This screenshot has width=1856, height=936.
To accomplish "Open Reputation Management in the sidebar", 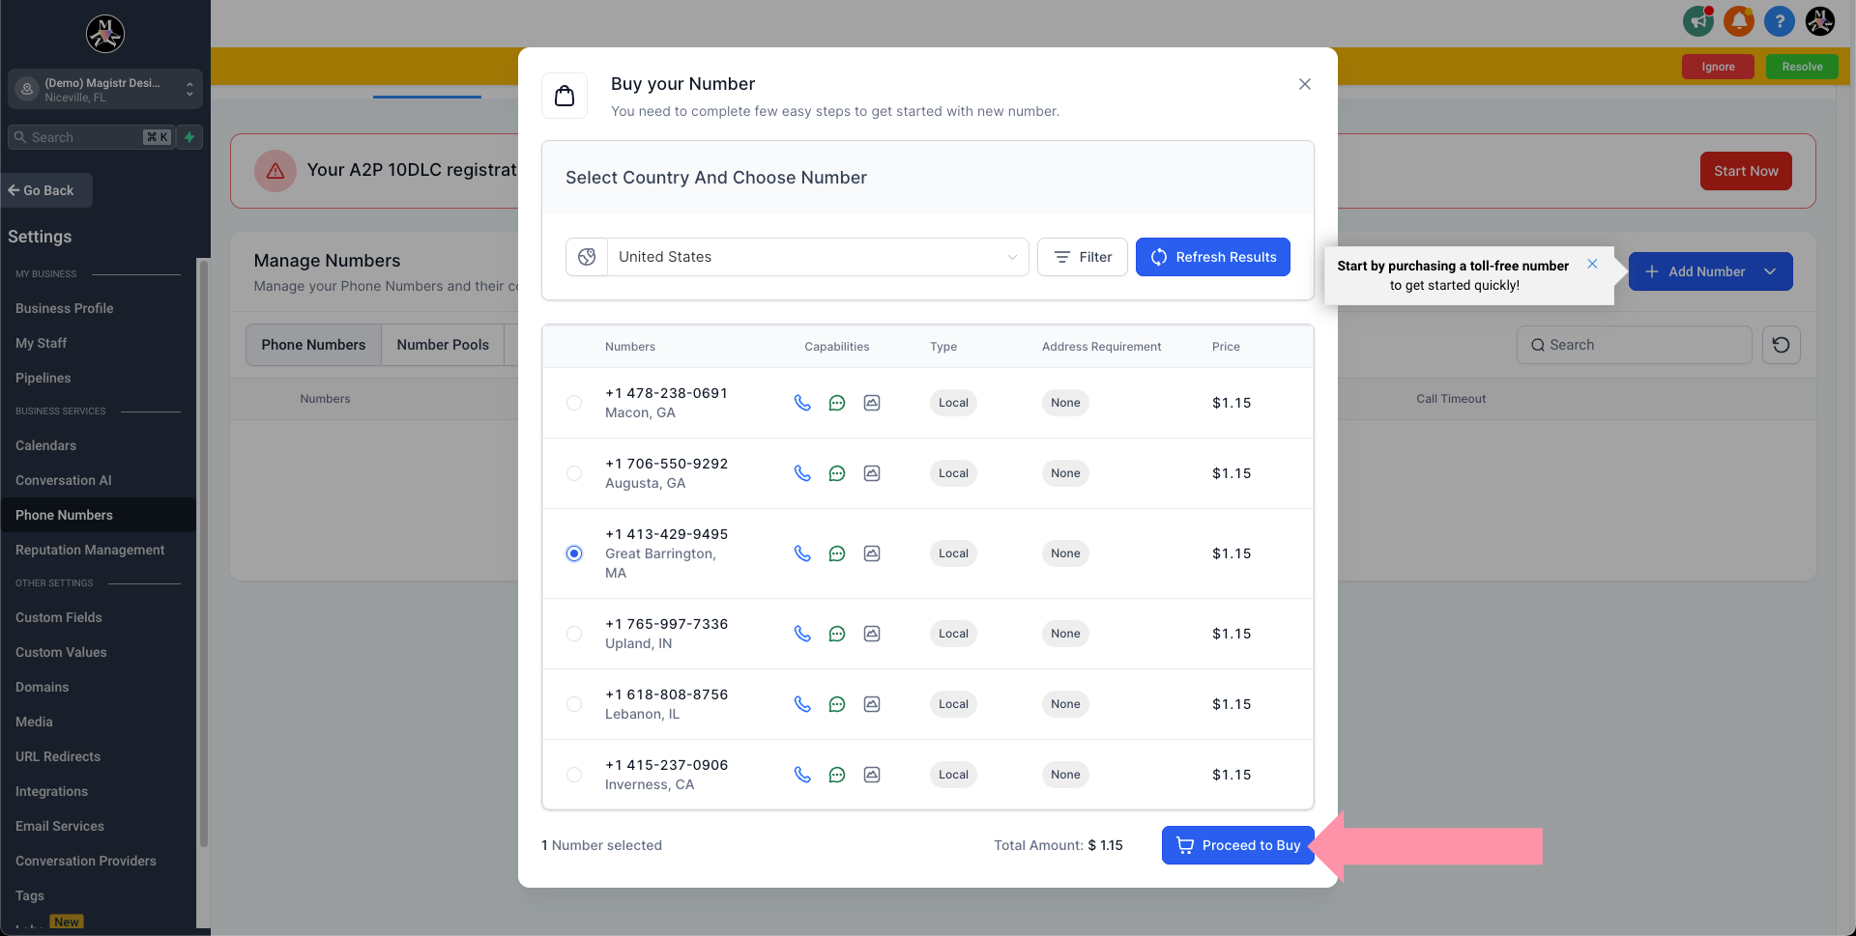I will click(90, 550).
